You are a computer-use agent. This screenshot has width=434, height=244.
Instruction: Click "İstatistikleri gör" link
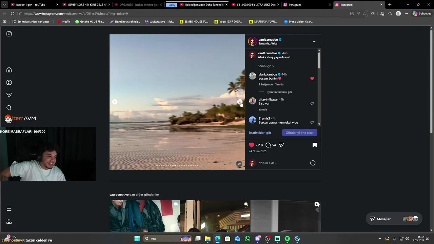(260, 133)
